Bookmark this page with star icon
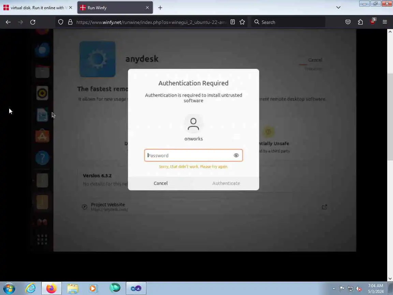393x295 pixels. point(242,22)
